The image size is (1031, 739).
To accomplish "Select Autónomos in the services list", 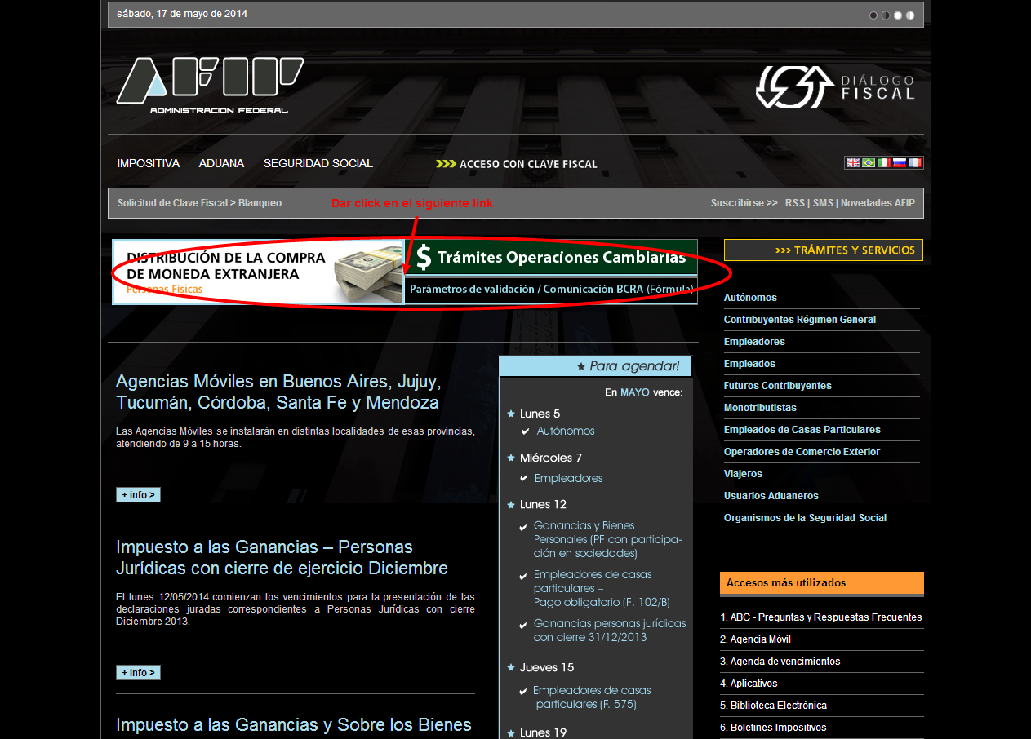I will click(x=750, y=298).
